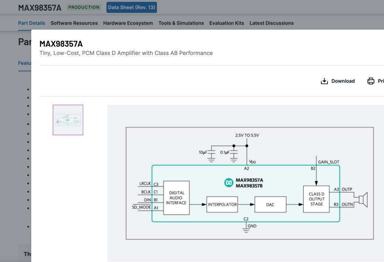This screenshot has width=384, height=262.
Task: Open the Data Sheet (Rev. 13) button
Action: pyautogui.click(x=132, y=8)
